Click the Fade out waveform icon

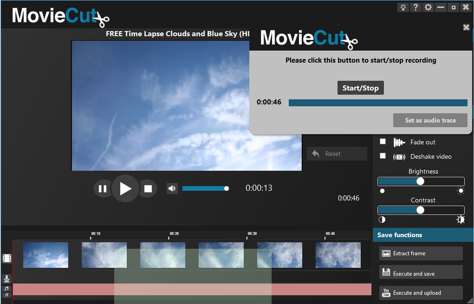(x=399, y=142)
